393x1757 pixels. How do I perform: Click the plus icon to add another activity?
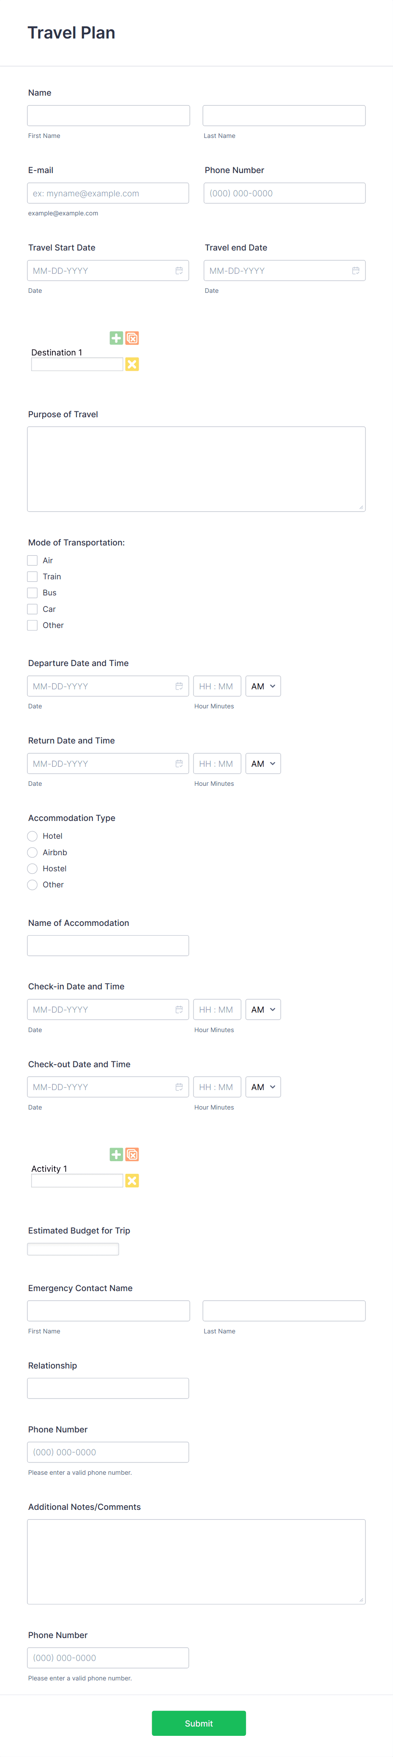116,1154
